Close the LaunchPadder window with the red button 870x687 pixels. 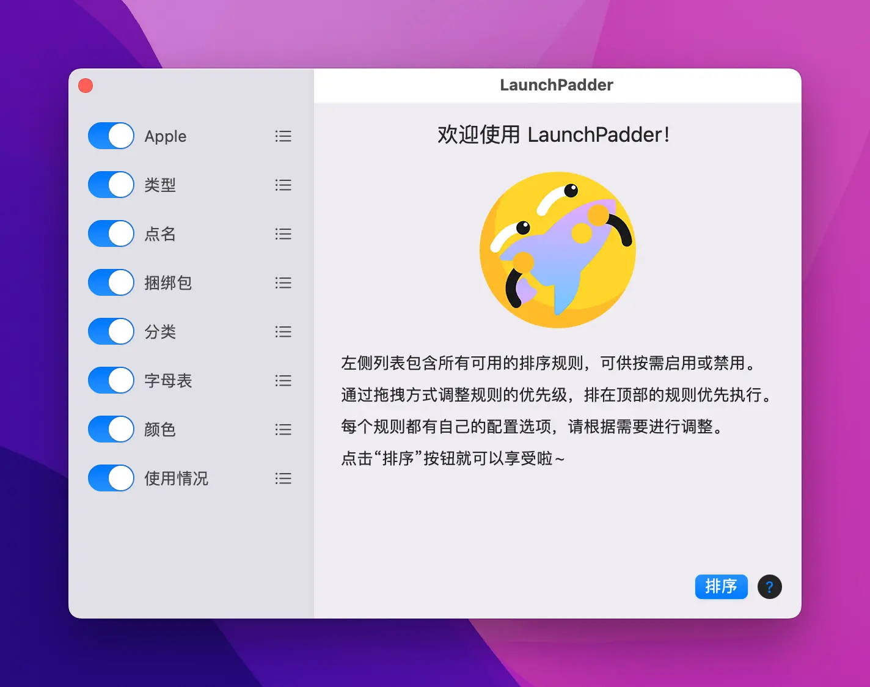click(x=86, y=86)
